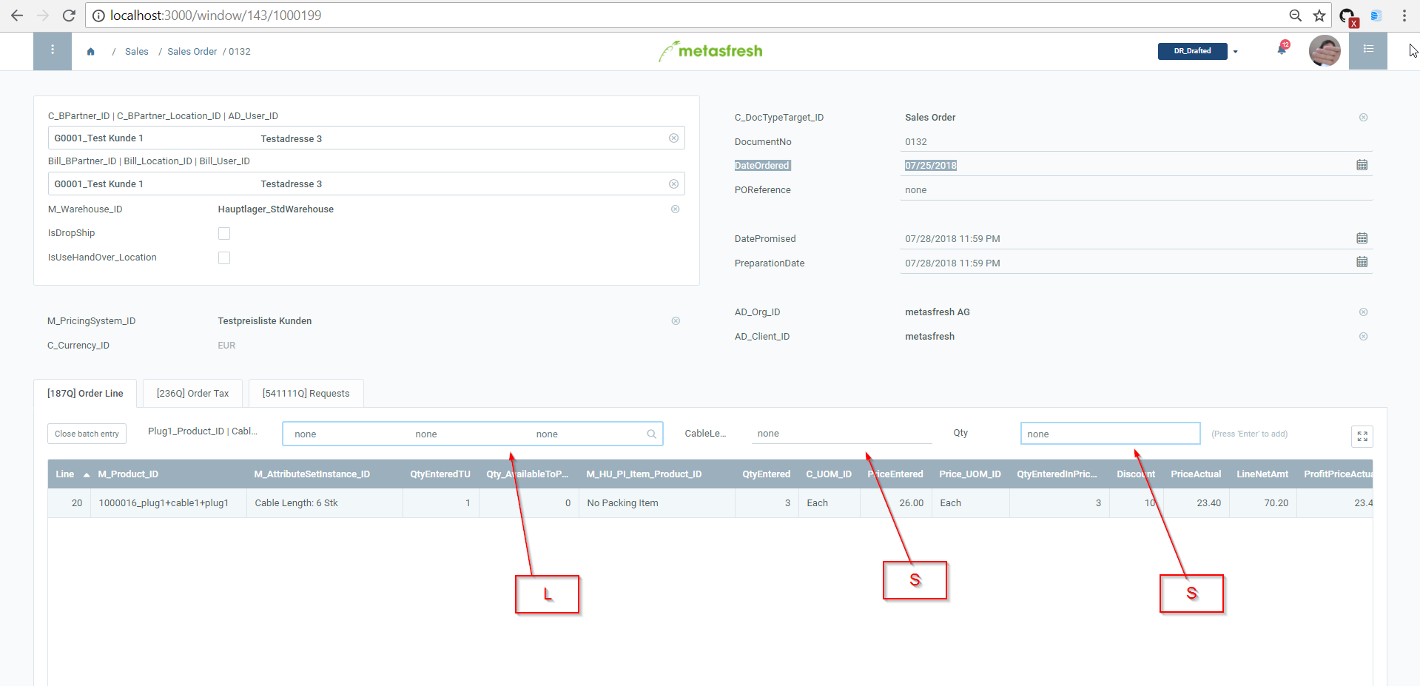1420x686 pixels.
Task: Open the PreparationDate calendar picker
Action: [1362, 262]
